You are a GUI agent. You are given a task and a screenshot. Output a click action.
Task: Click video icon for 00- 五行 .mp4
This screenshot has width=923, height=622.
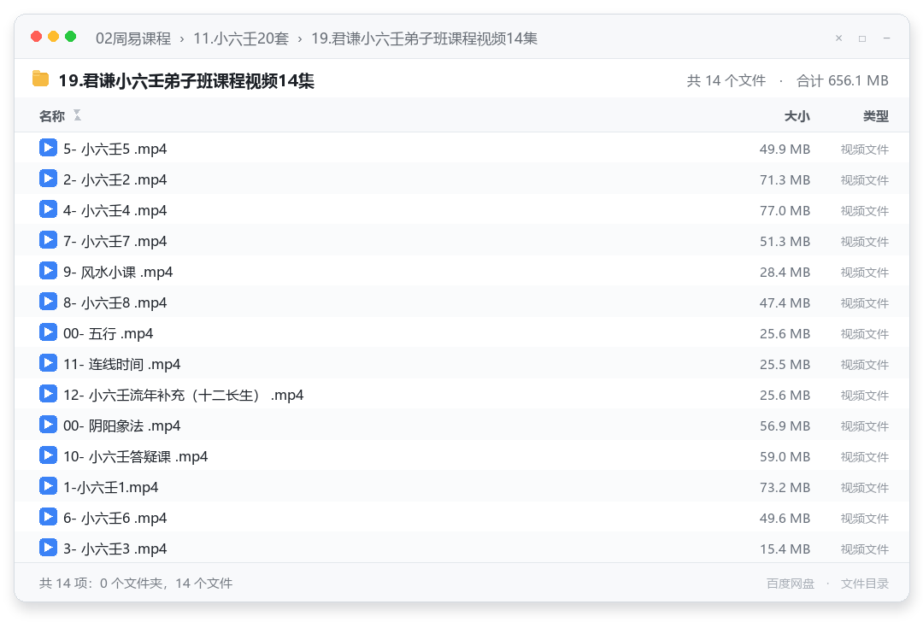48,332
